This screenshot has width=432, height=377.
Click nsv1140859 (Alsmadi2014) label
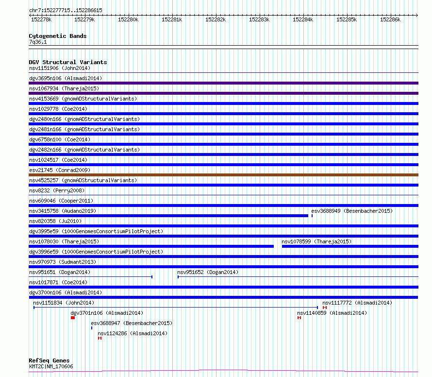[332, 313]
